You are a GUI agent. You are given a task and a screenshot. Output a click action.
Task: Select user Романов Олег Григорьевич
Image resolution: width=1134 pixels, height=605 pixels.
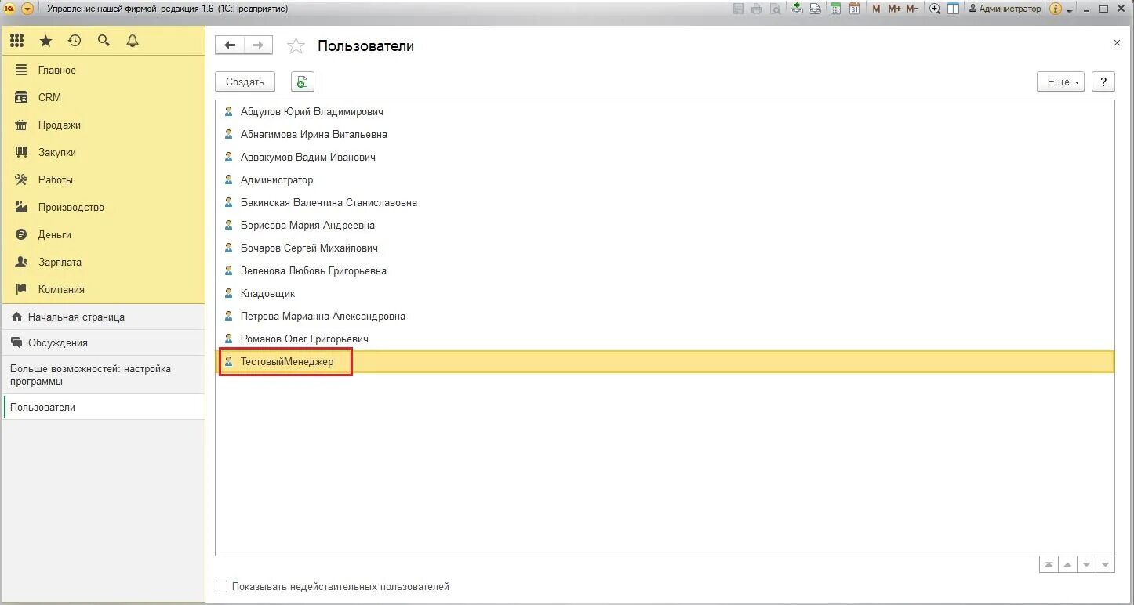665,339
